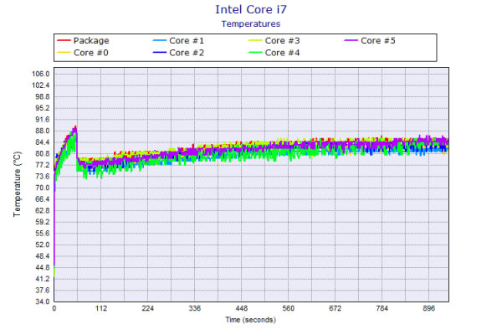Click the dark blue Core #2 line swatch
Image resolution: width=502 pixels, height=335 pixels.
pyautogui.click(x=160, y=53)
